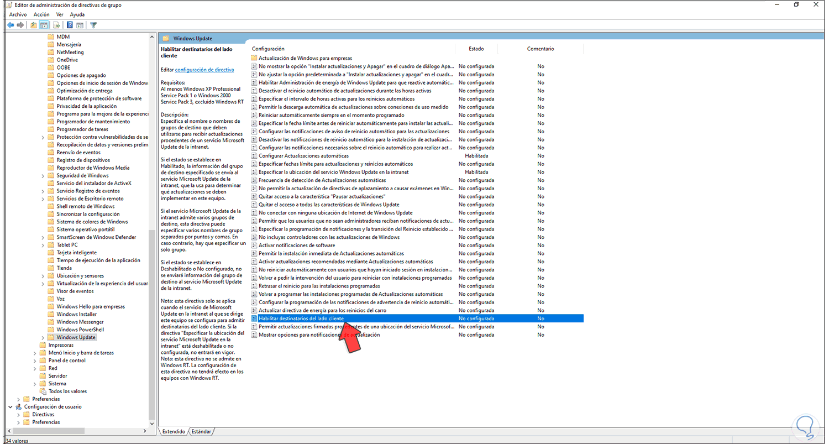The image size is (829, 444).
Task: Toggle the action pane toolbar icon
Action: [80, 25]
